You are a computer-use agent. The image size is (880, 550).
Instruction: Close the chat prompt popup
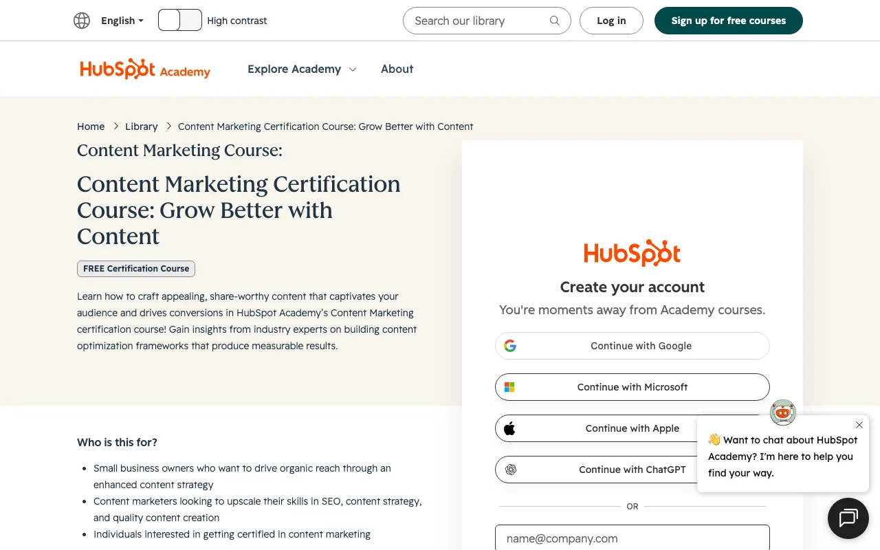click(x=859, y=425)
